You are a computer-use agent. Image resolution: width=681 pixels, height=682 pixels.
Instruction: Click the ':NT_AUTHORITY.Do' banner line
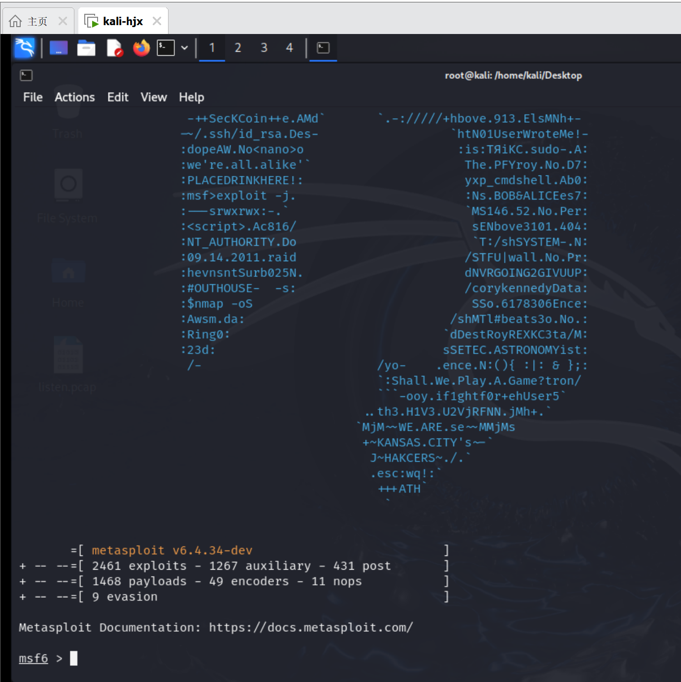click(238, 242)
